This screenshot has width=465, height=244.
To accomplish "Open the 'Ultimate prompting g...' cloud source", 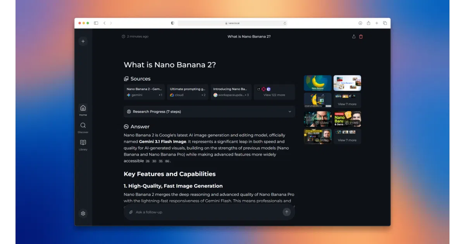I will click(188, 92).
